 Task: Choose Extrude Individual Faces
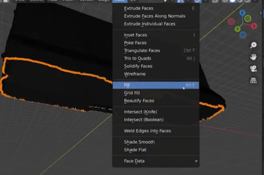[x=156, y=24]
